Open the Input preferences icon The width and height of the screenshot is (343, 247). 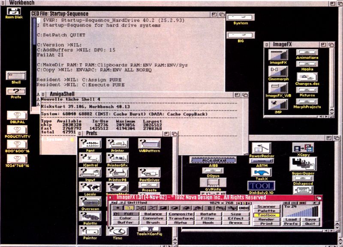[90, 173]
